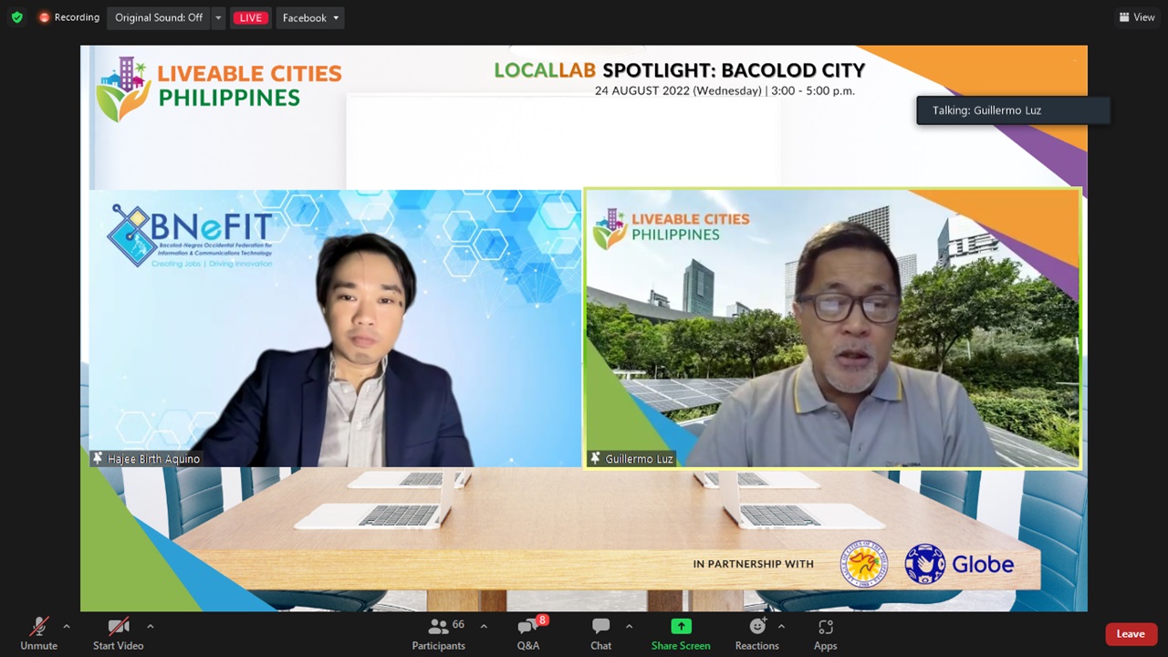Open the Apps panel
This screenshot has width=1168, height=657.
coord(826,634)
